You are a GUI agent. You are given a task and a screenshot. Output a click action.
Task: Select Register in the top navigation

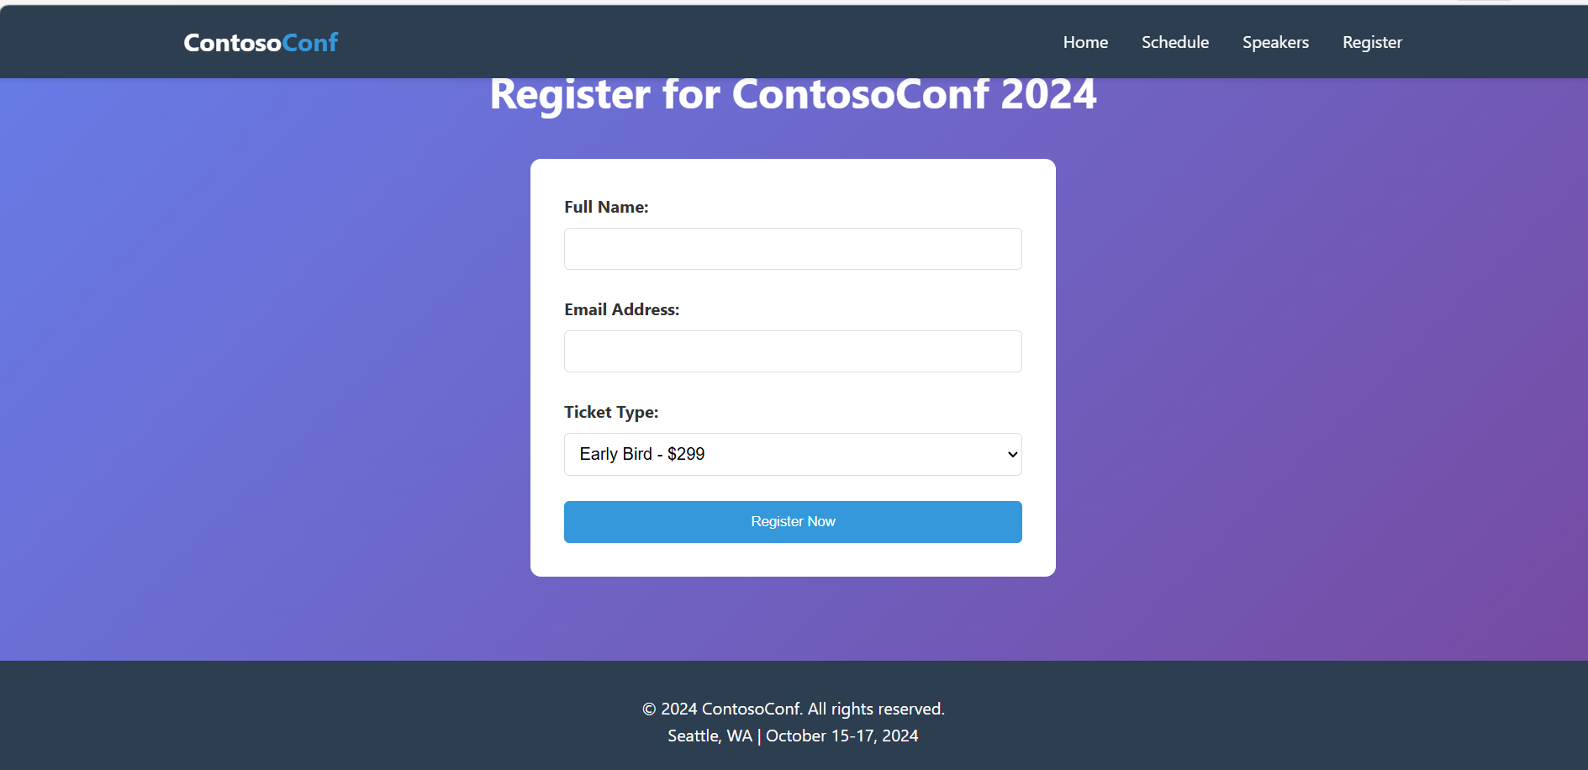tap(1372, 43)
